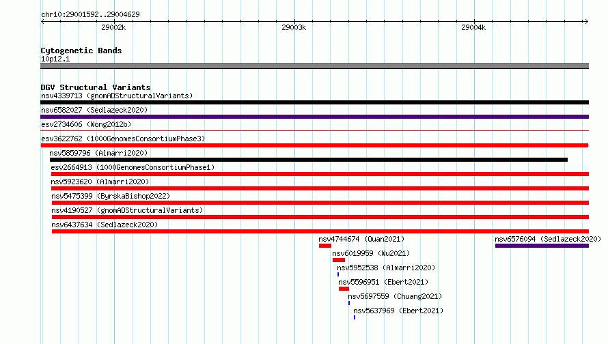Select the short red nsv5596951 bar
The width and height of the screenshot is (608, 344).
point(344,289)
